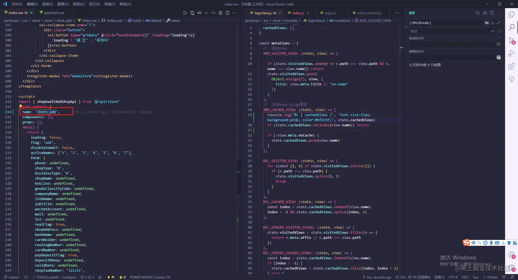The width and height of the screenshot is (518, 280).
Task: Click the UTF-8 encoding in status bar
Action: point(453,277)
